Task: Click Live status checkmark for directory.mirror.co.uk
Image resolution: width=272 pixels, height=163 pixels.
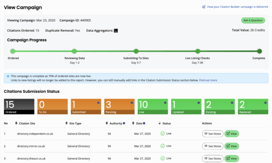Action: click(x=162, y=146)
